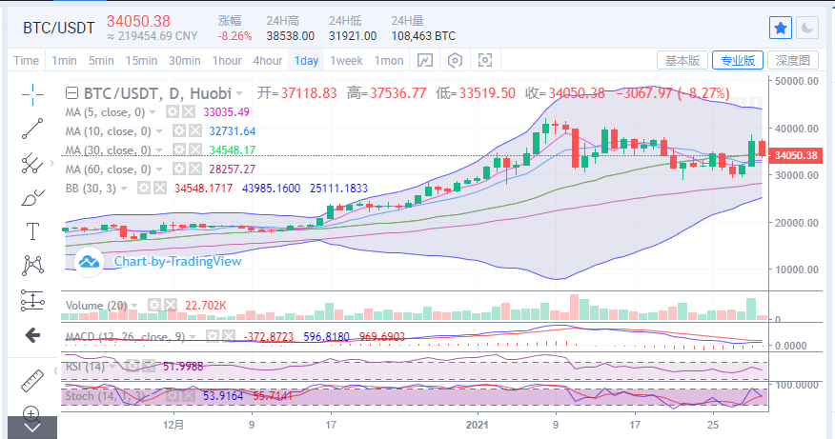
Task: Select the ruler measure tool
Action: pyautogui.click(x=32, y=381)
